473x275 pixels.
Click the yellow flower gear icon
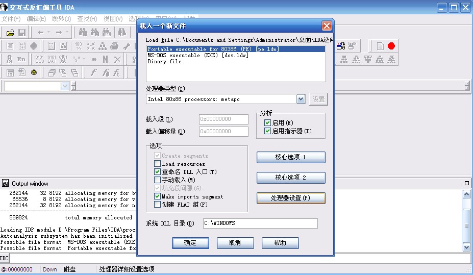(34, 72)
